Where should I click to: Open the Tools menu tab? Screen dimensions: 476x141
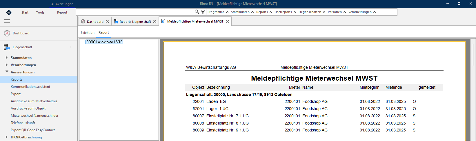[x=40, y=12]
